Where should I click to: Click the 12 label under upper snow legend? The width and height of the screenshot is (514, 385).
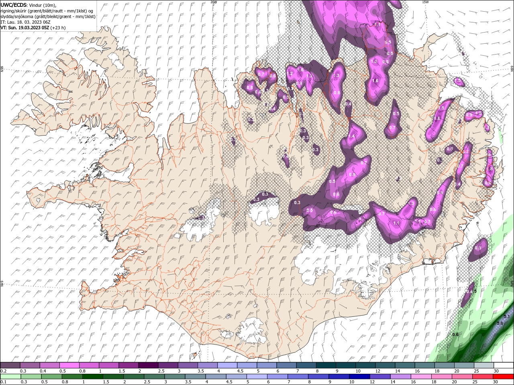[378, 371]
